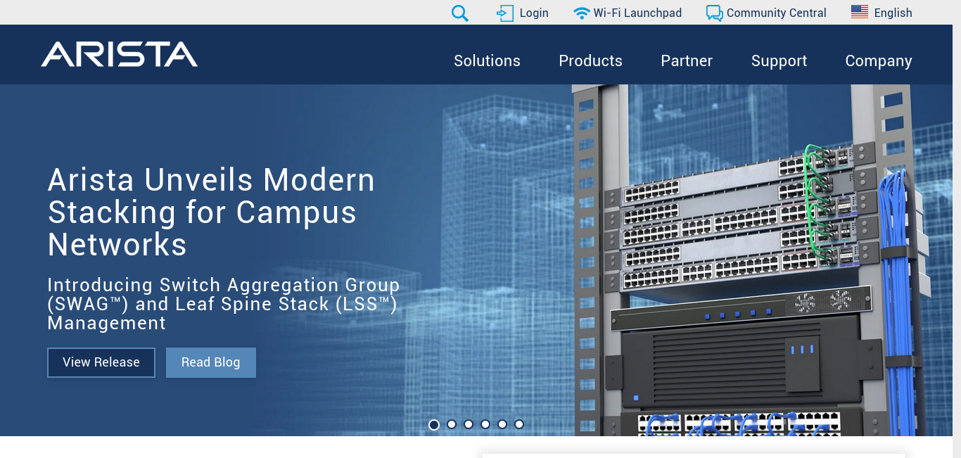Open search with the magnifier icon
The width and height of the screenshot is (961, 458).
pyautogui.click(x=460, y=13)
